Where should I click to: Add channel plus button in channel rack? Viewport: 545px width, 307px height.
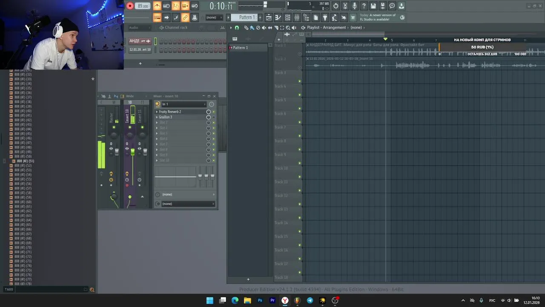pyautogui.click(x=140, y=64)
